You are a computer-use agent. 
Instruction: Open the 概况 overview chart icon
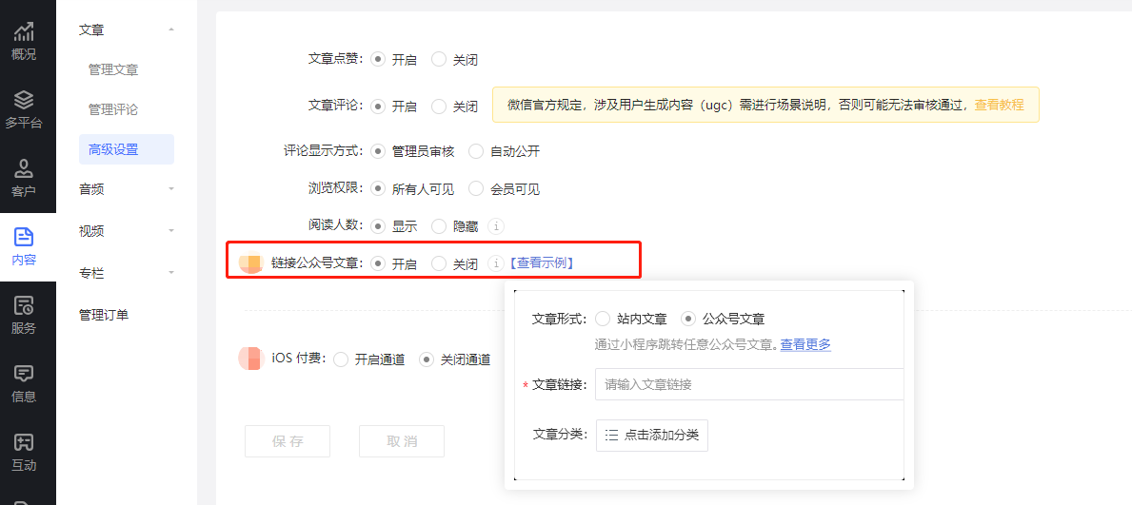[25, 31]
